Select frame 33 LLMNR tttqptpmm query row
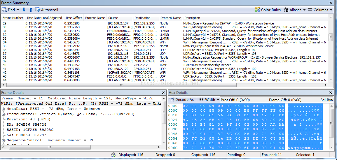 click(165, 38)
